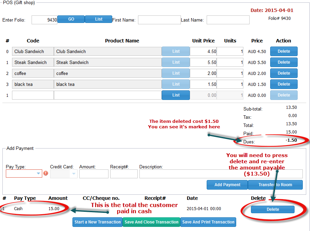Choose Save And Print Transaction
The image size is (310, 231).
pos(208,222)
